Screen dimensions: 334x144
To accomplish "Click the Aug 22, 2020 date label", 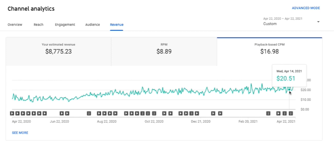I will 107,122.
